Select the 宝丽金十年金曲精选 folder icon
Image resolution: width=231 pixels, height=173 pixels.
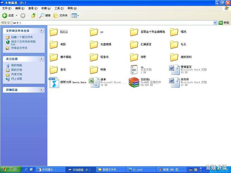tap(134, 32)
